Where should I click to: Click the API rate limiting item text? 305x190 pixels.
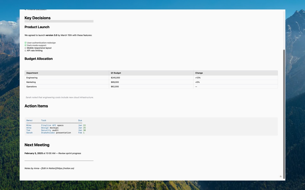pyautogui.click(x=35, y=51)
